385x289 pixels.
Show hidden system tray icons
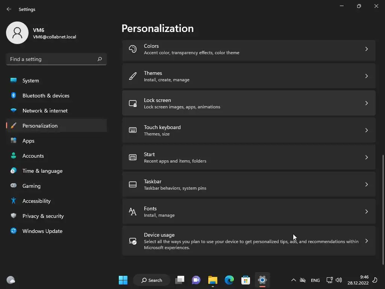(293, 280)
